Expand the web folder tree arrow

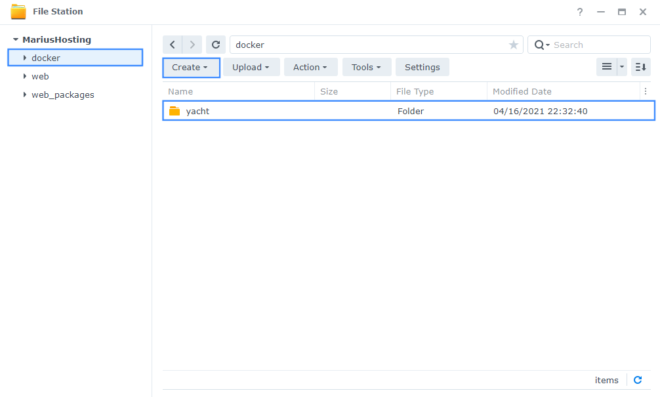click(25, 76)
